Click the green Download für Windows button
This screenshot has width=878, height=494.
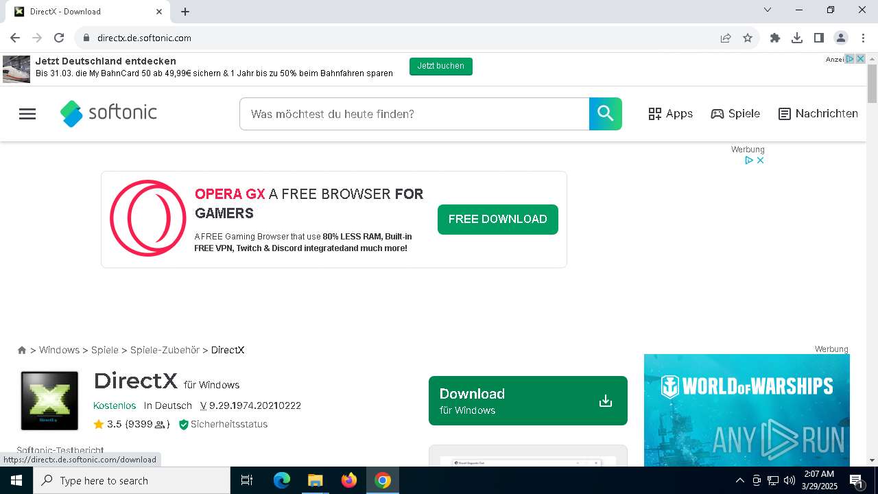(x=528, y=401)
